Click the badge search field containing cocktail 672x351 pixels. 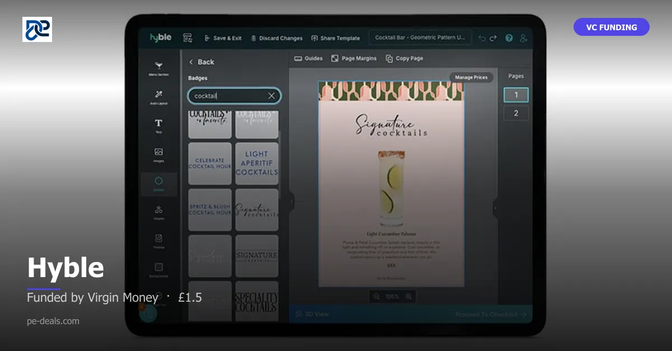pyautogui.click(x=234, y=96)
